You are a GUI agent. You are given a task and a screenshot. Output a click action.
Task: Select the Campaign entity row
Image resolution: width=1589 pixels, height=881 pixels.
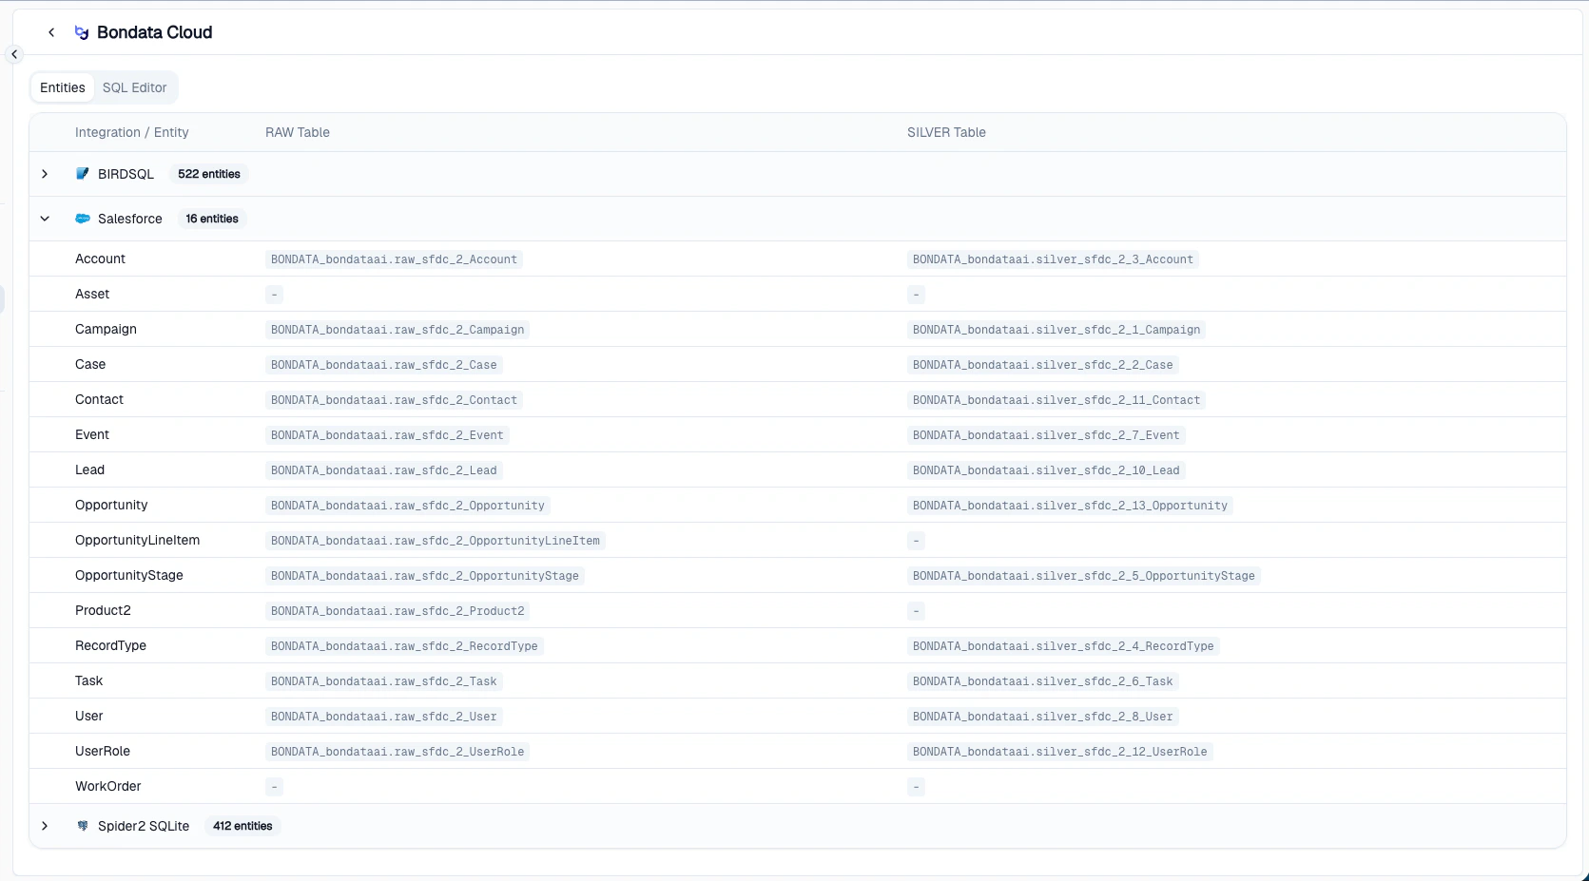[798, 329]
